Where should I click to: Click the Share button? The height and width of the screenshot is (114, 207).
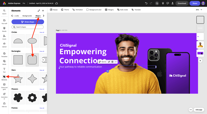(195, 3)
